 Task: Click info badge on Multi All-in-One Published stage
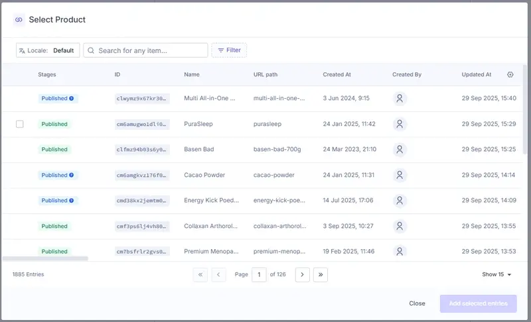tap(72, 98)
